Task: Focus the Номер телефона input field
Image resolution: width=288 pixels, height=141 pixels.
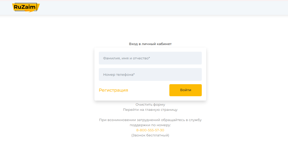Action: (x=150, y=74)
